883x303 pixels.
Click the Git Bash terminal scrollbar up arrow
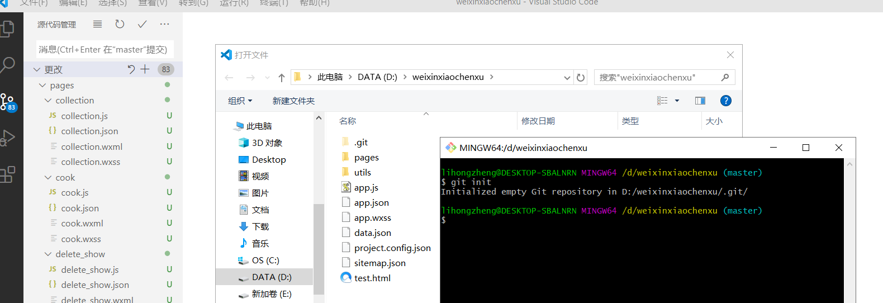849,164
